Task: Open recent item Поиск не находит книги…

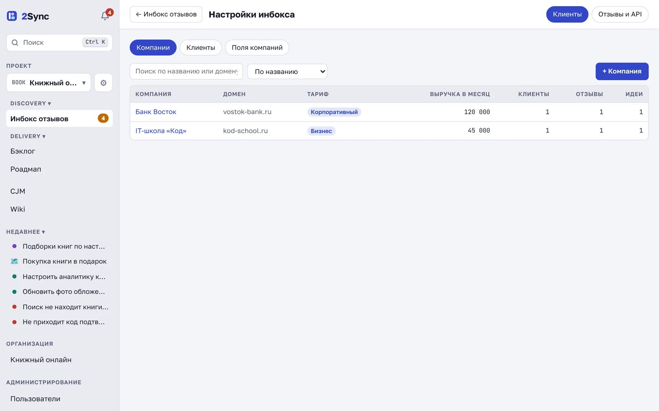Action: point(59,307)
